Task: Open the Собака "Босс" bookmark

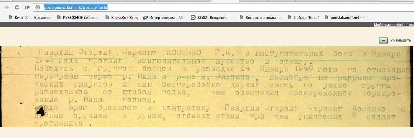Action: pos(306,18)
